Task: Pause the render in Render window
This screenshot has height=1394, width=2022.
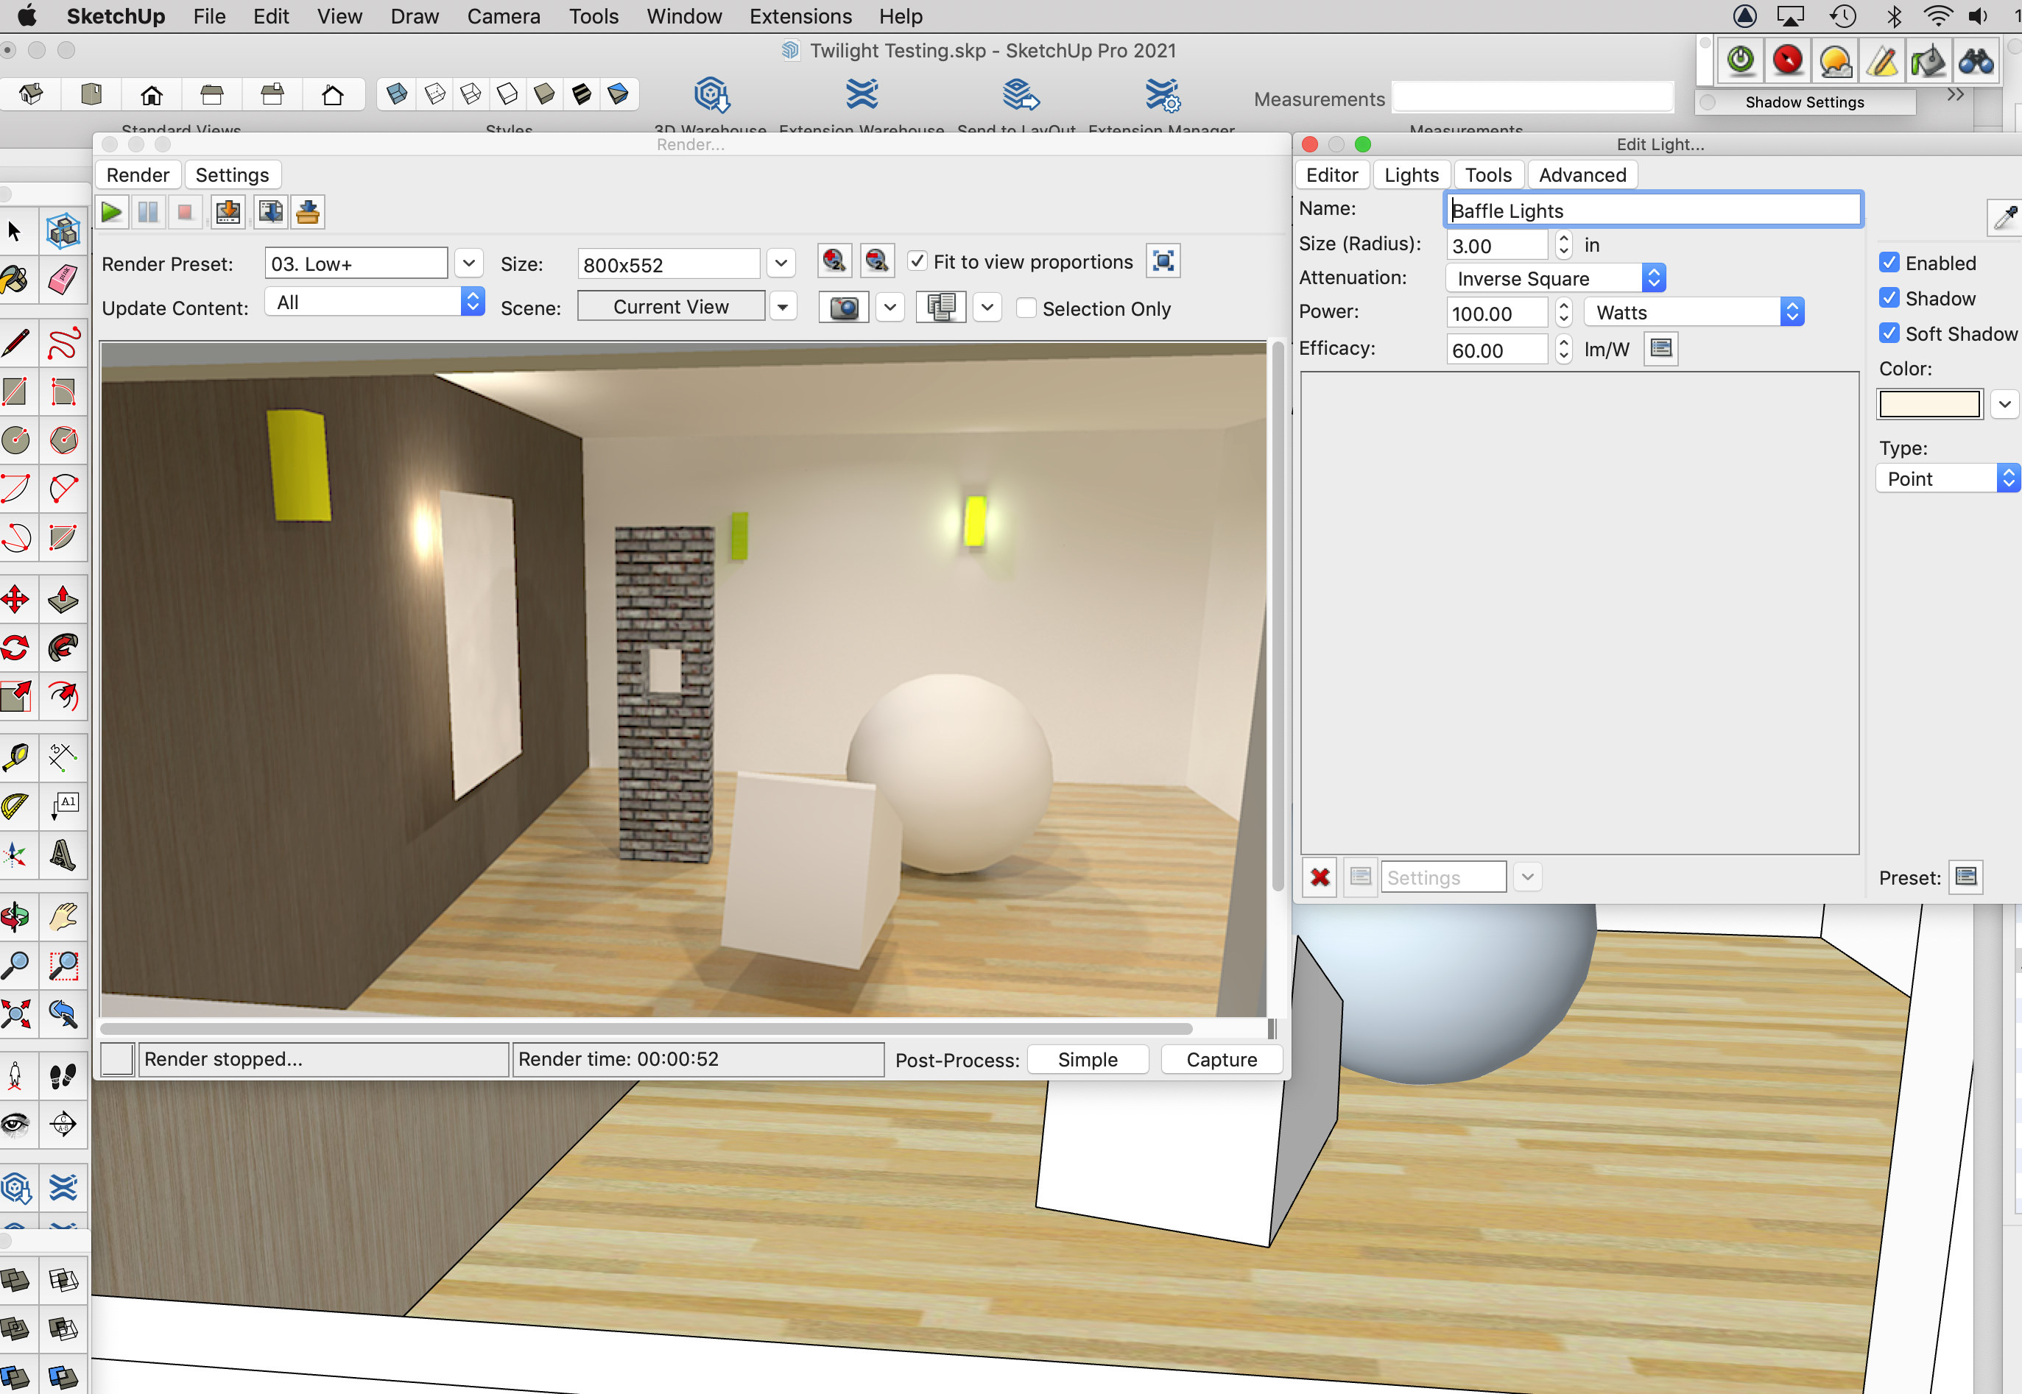Action: (149, 212)
